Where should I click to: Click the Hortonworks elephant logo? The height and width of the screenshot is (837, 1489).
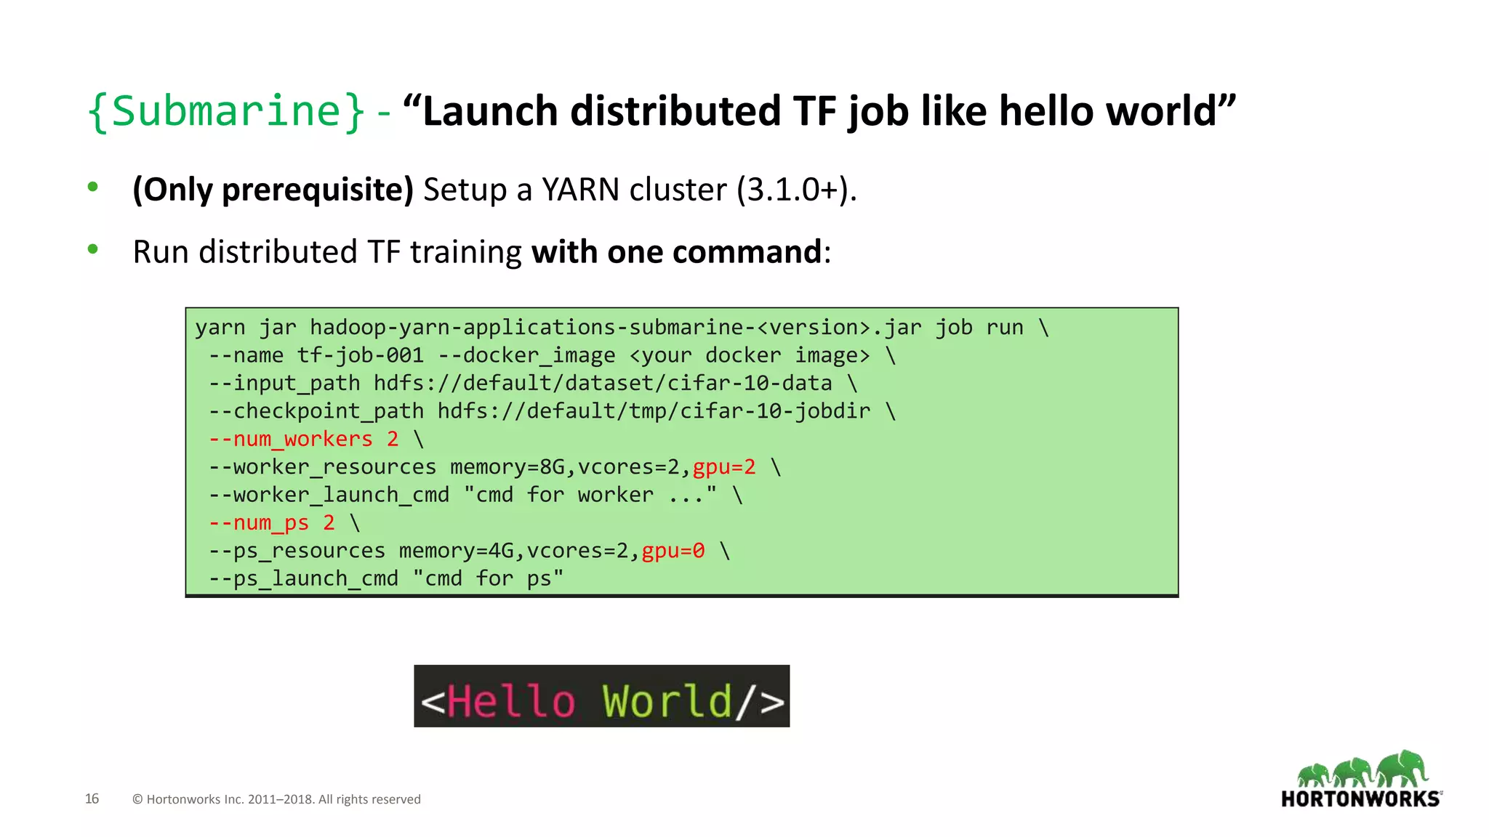pyautogui.click(x=1361, y=779)
